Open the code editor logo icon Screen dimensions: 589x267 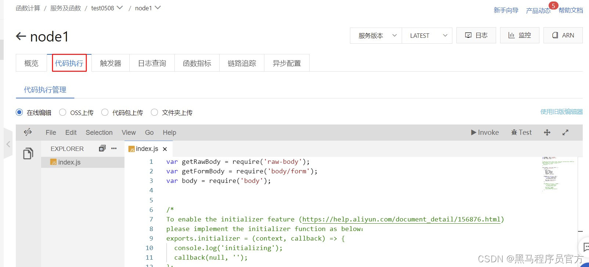click(x=28, y=132)
